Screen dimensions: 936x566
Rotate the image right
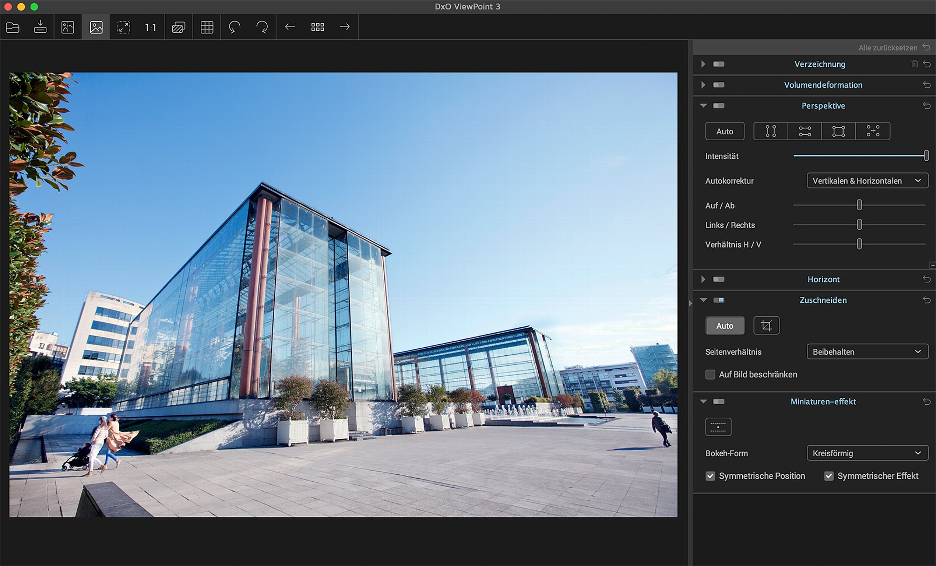click(x=262, y=27)
